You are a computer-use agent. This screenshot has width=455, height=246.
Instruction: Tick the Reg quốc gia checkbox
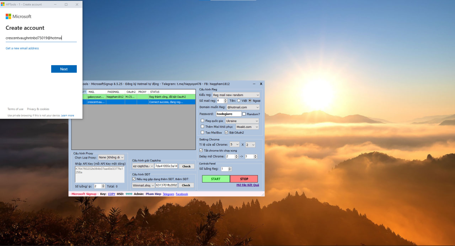point(202,121)
